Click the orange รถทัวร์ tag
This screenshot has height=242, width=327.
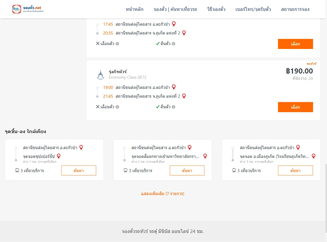[x=311, y=64]
